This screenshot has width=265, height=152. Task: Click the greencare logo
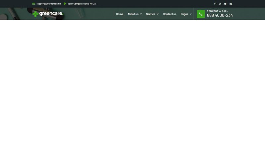click(x=48, y=14)
